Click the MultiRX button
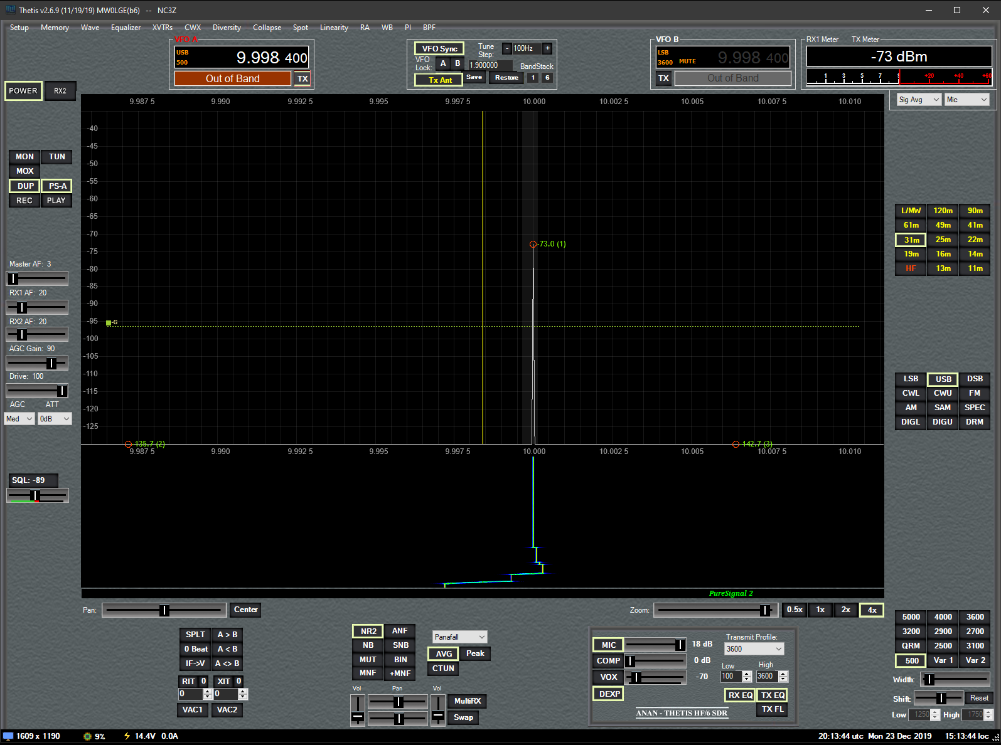This screenshot has height=745, width=1001. tap(468, 701)
